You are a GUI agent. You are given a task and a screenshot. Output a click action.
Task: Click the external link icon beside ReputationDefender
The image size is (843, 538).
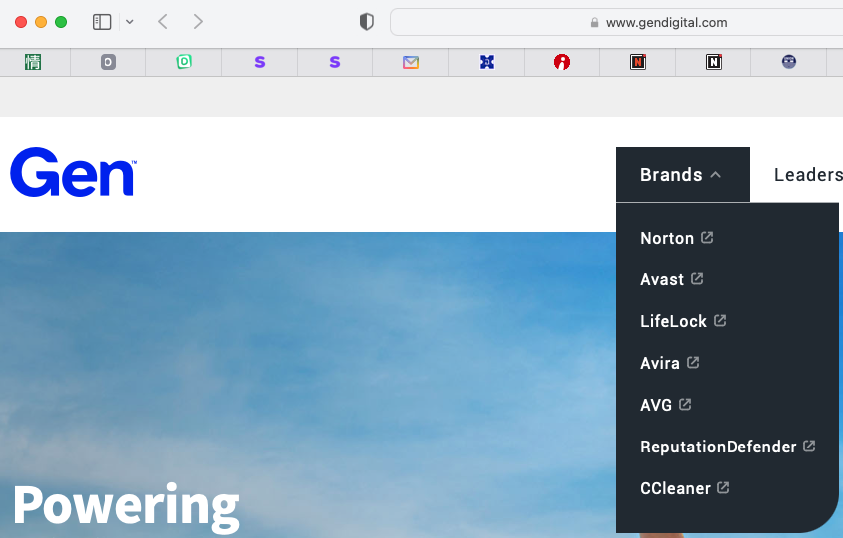pos(809,447)
